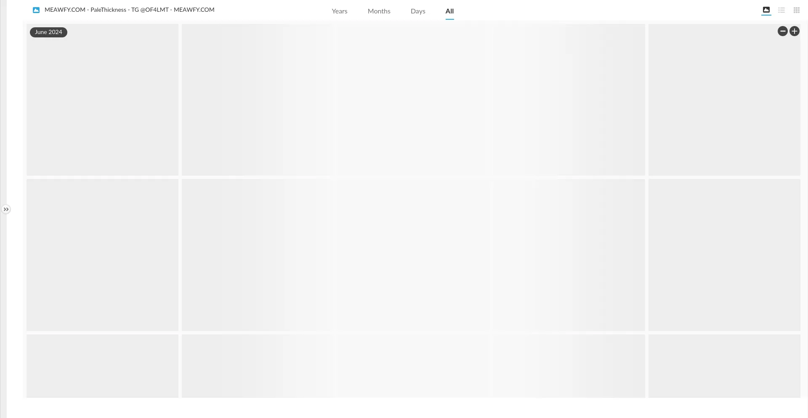
Task: Open the middle-row left photo placeholder
Action: [102, 255]
